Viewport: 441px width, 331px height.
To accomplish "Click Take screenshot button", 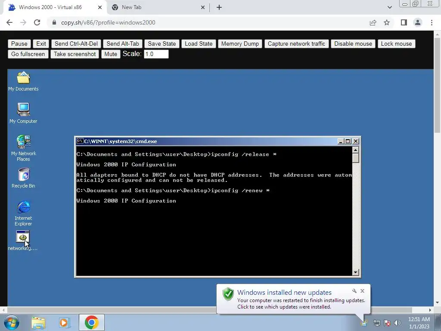I will (75, 54).
